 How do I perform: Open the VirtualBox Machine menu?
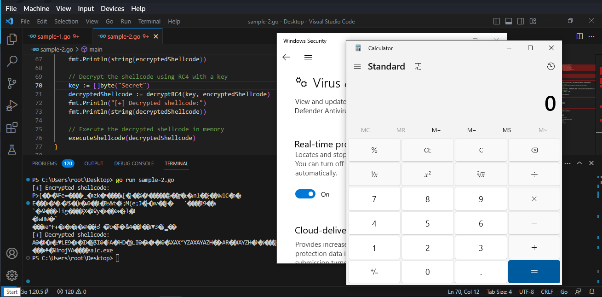tap(36, 8)
